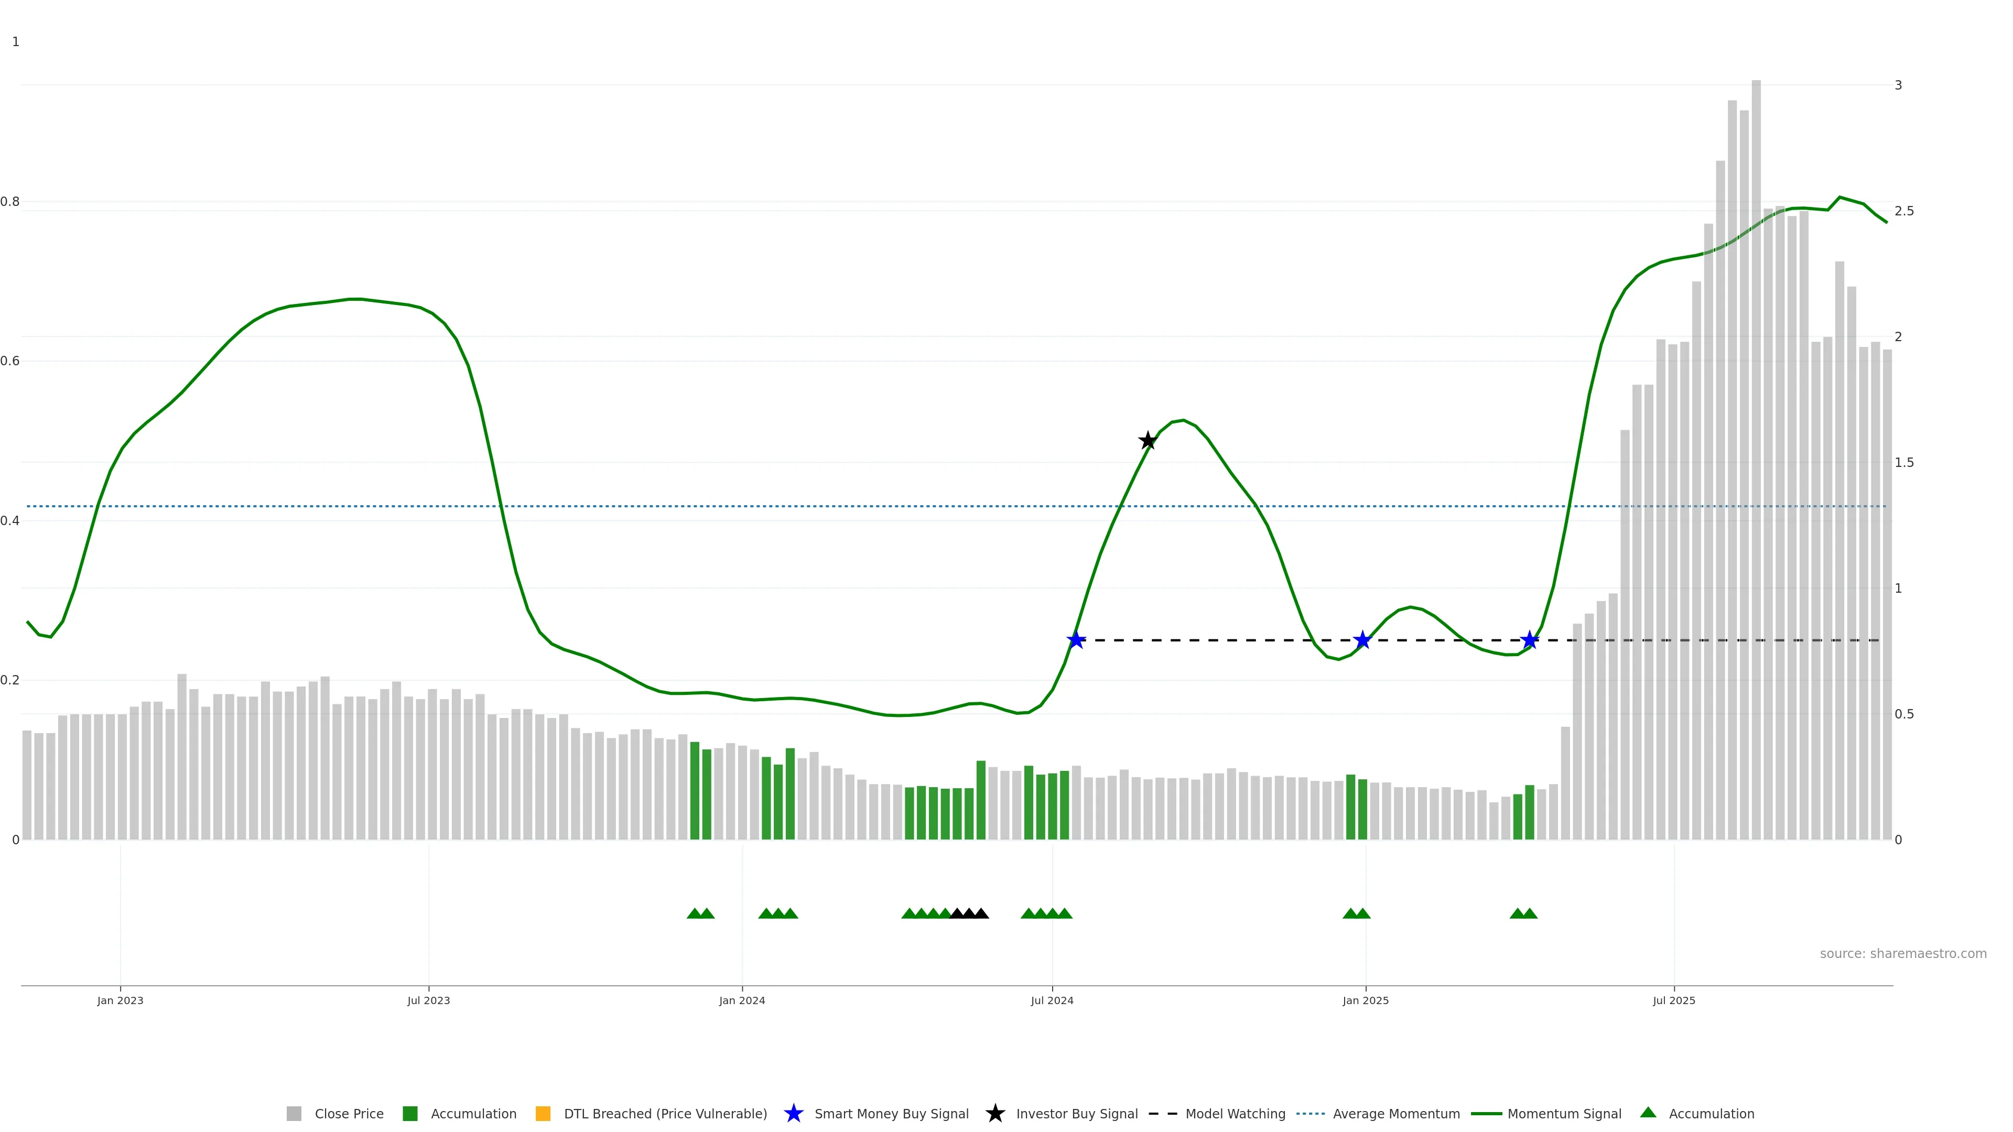Screen dimensions: 2013x1132
Task: Click the black Investor Buy Signal star on chart
Action: (1147, 441)
